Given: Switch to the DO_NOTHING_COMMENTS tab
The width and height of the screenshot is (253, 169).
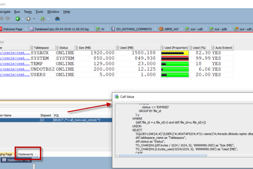Looking at the screenshot, I should (134, 29).
